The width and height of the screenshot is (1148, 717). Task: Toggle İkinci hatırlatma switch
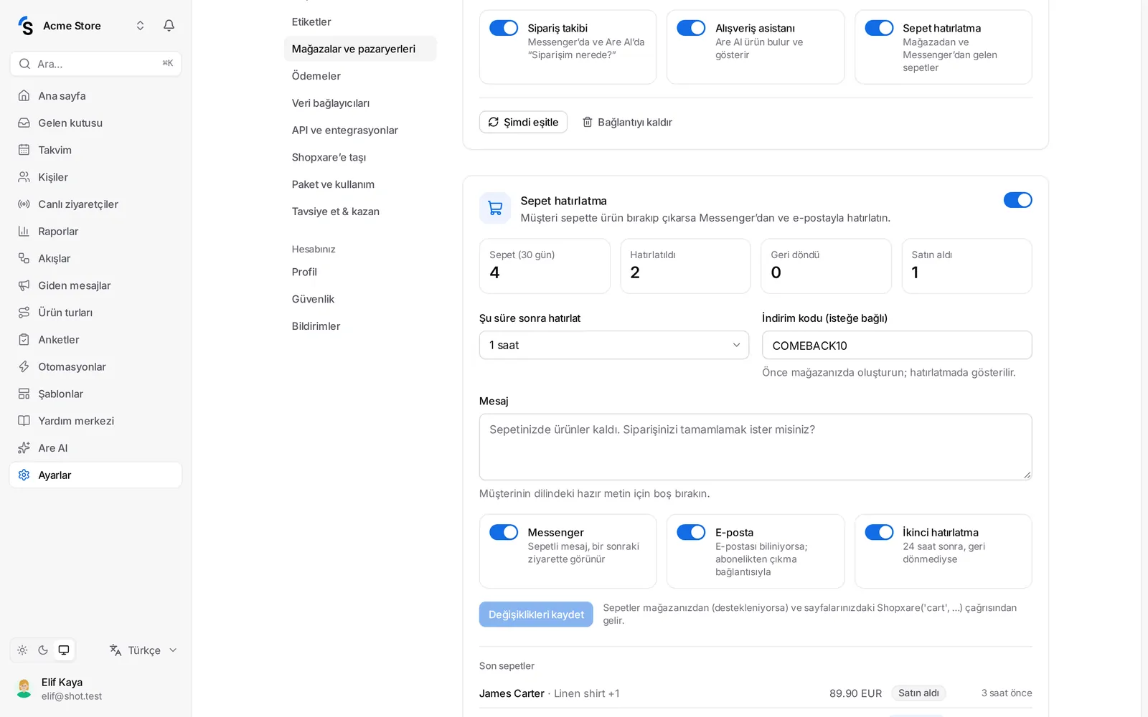[x=879, y=532]
